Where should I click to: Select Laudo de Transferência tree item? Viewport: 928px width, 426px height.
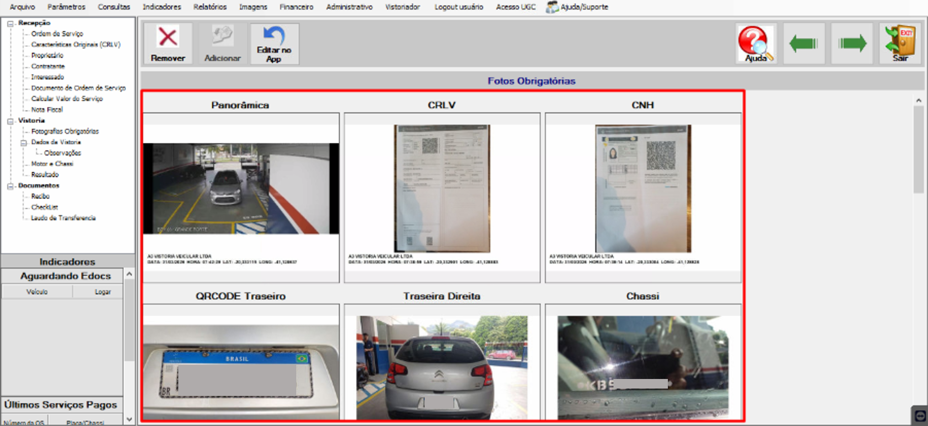point(63,218)
